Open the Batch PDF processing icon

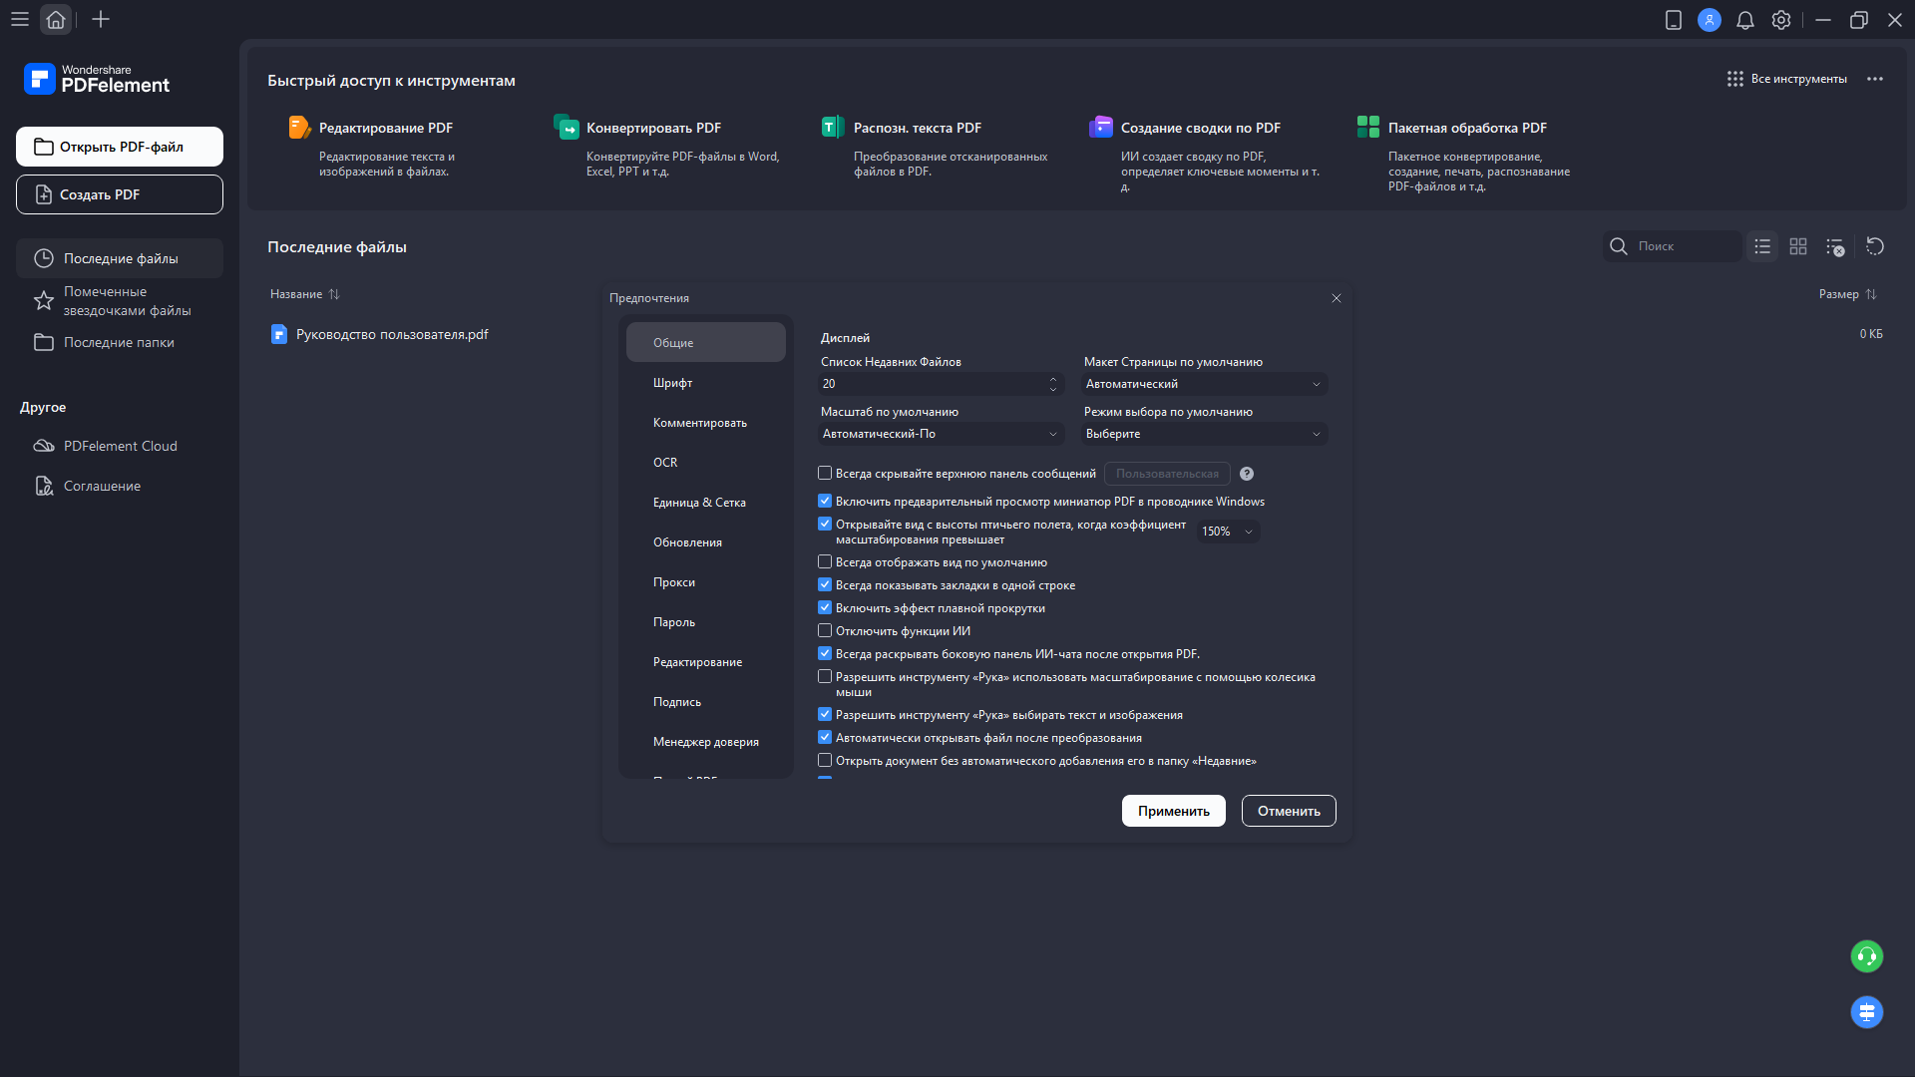point(1368,128)
